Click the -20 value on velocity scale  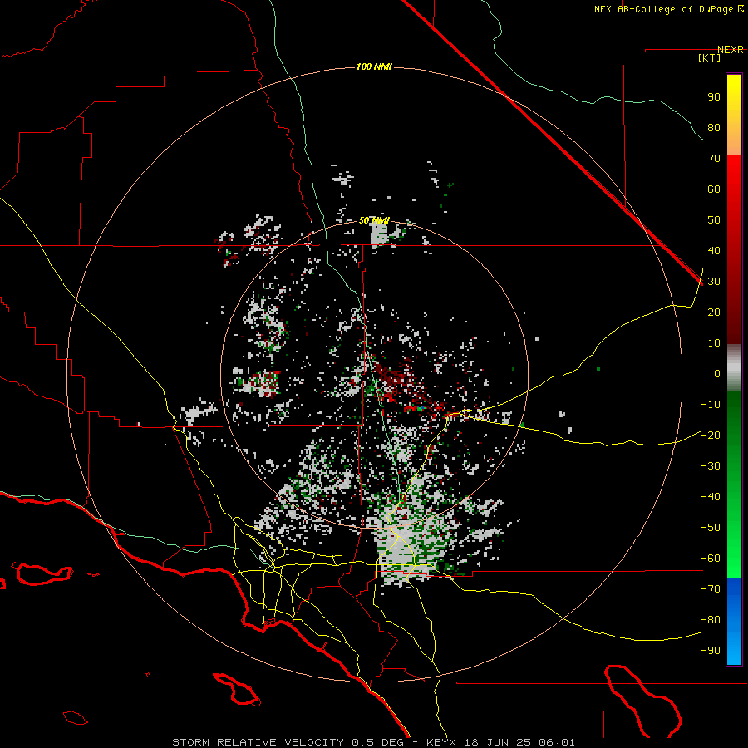711,435
